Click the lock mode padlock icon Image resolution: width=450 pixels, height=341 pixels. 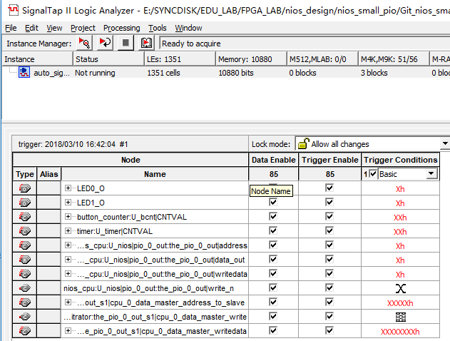coord(303,143)
